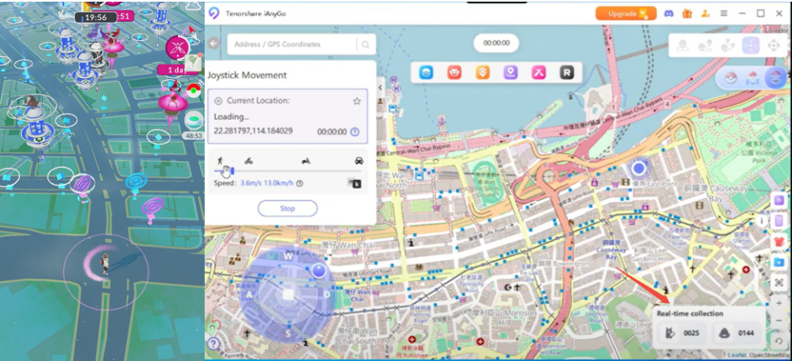792x361 pixels.
Task: Select the joystick movement mode icon
Action: click(751, 45)
